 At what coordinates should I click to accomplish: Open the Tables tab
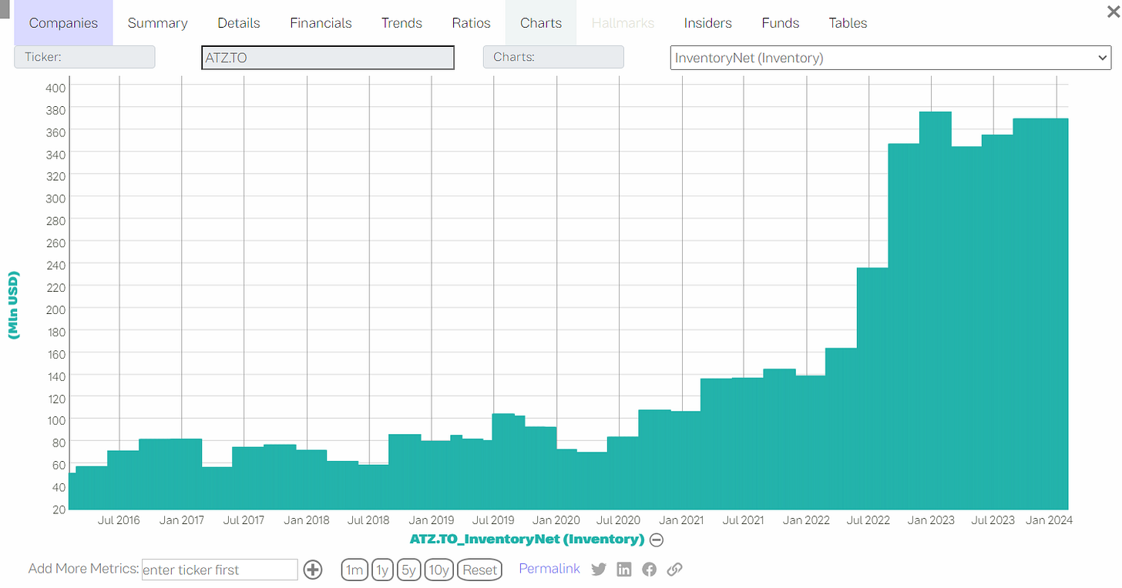(848, 23)
